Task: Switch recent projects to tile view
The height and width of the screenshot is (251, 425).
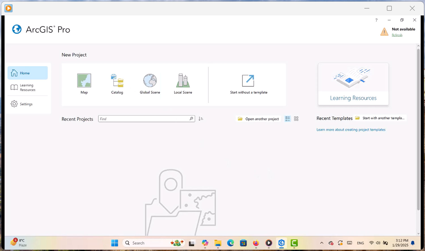Action: (x=296, y=119)
